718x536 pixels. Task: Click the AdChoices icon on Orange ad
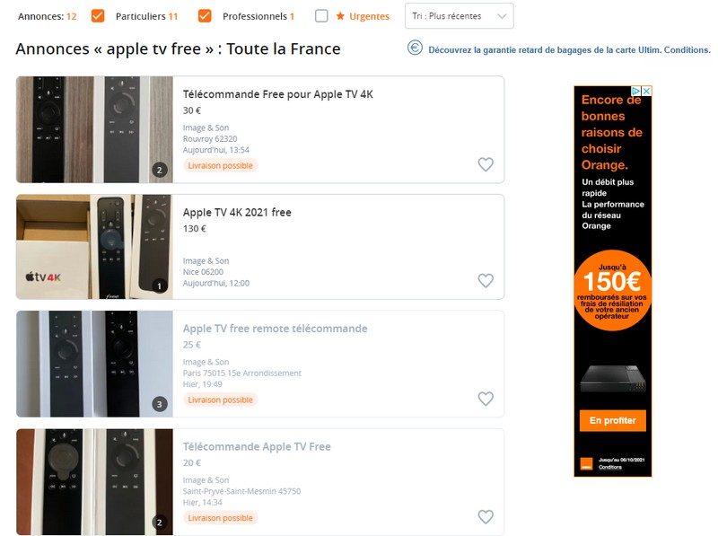point(636,91)
